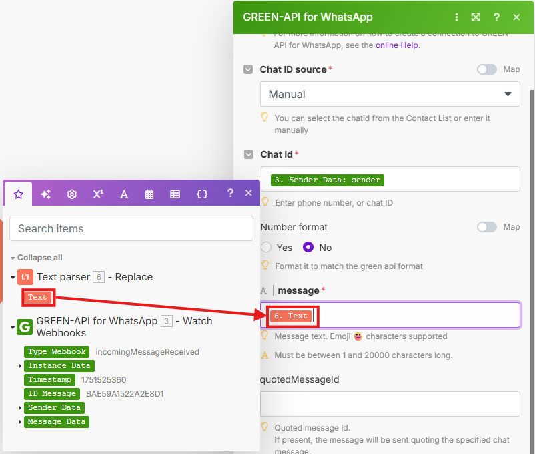Viewport: 535px width, 454px height.
Task: Open the math functions tab in the mapping panel
Action: (98, 194)
